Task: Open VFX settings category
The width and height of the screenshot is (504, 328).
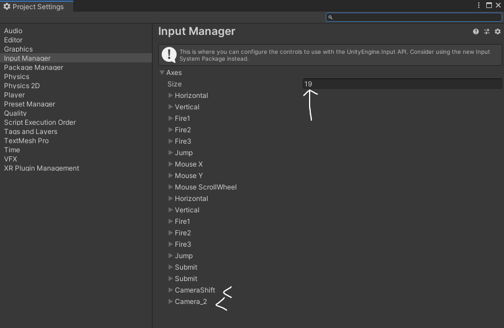Action: [10, 159]
